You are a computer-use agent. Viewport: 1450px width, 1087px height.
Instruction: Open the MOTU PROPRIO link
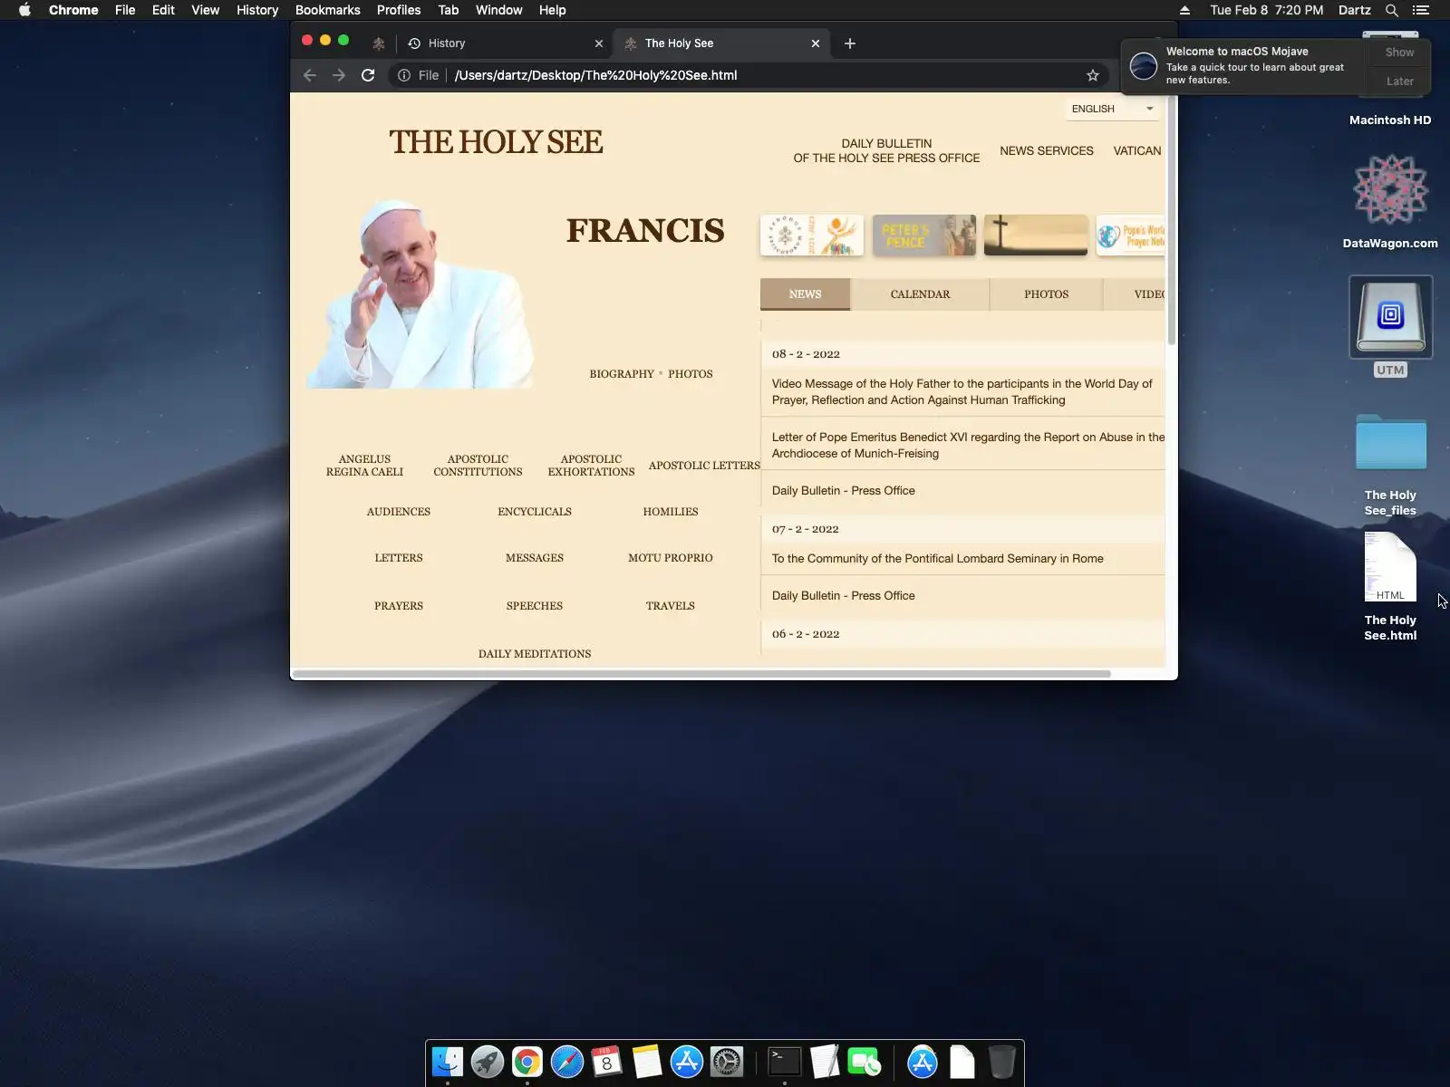(671, 558)
